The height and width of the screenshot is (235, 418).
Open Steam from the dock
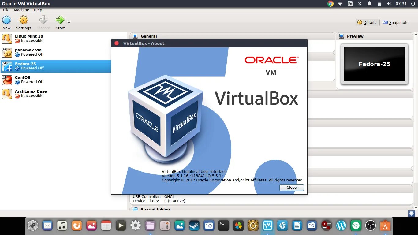(x=194, y=226)
